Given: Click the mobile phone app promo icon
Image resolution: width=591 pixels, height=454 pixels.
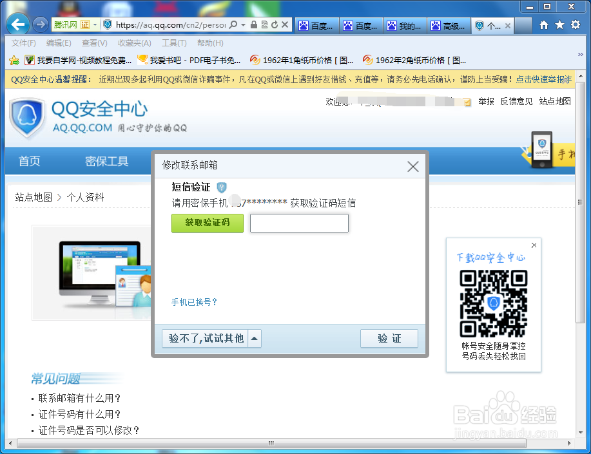Looking at the screenshot, I should [x=542, y=149].
